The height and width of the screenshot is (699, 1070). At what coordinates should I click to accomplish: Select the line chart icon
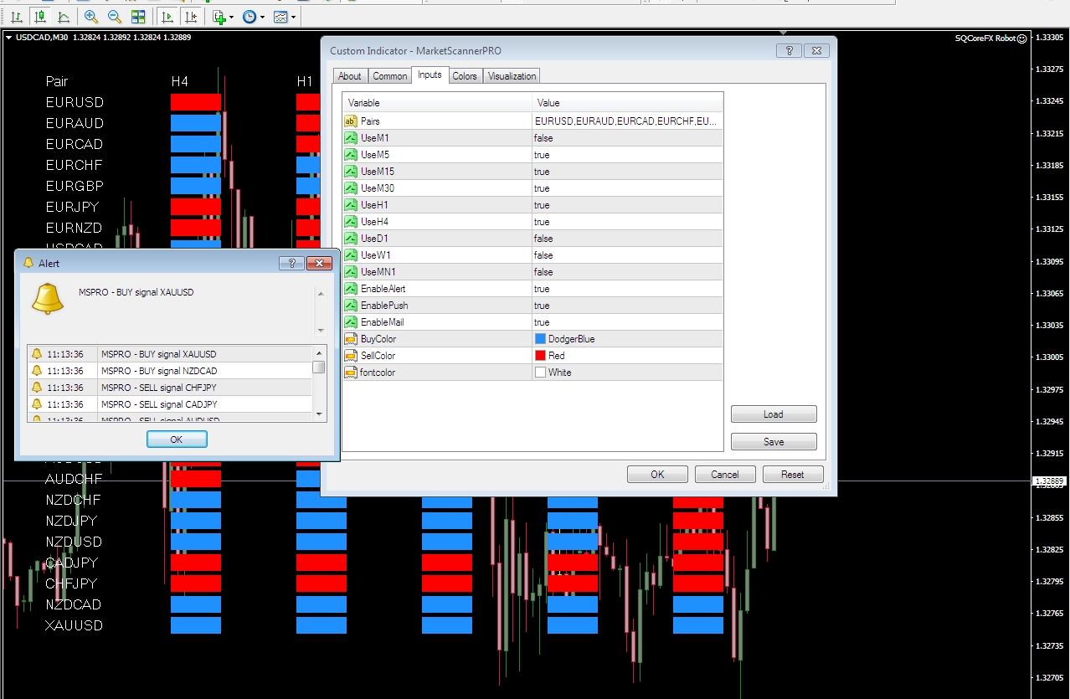[x=64, y=17]
